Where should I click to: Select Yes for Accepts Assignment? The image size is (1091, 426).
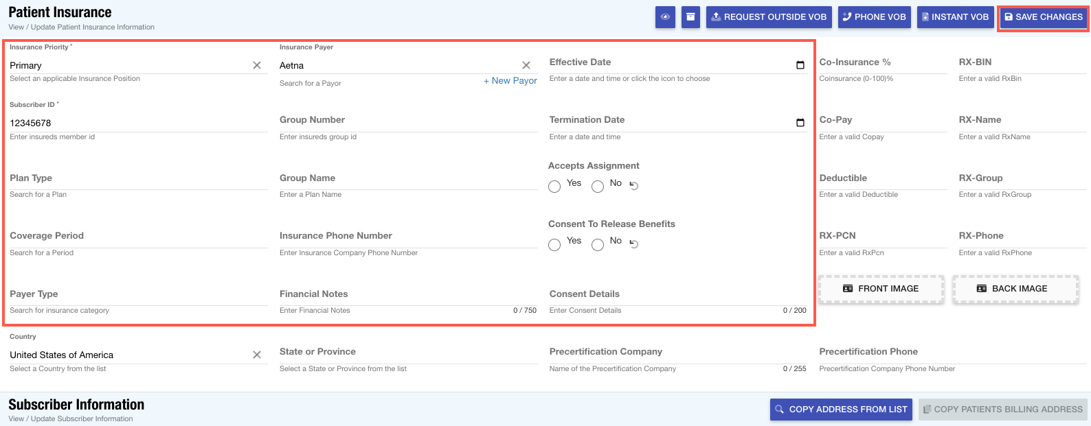(554, 187)
